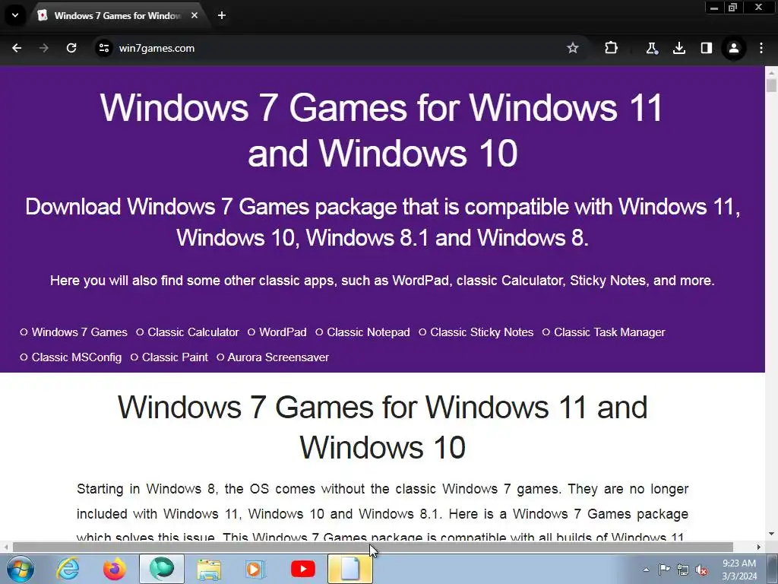
Task: Click the muted volume tray icon
Action: click(701, 570)
